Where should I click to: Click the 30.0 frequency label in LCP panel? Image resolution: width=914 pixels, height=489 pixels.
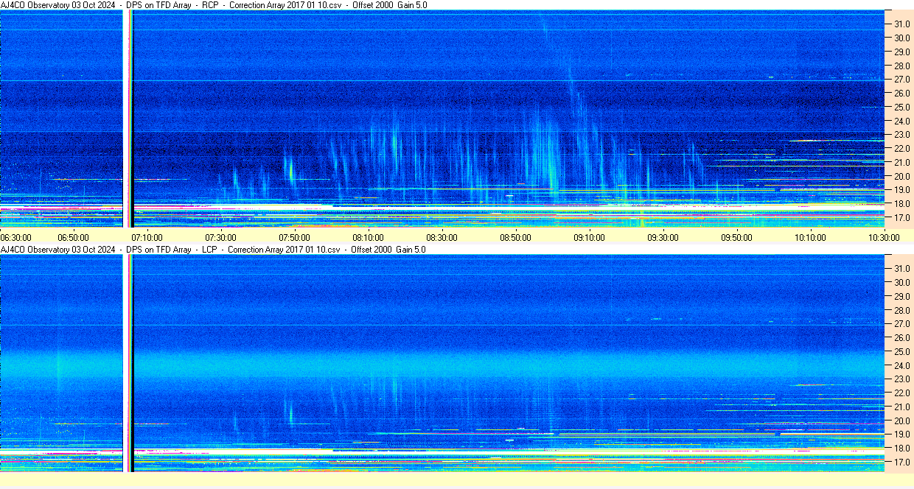pyautogui.click(x=901, y=283)
